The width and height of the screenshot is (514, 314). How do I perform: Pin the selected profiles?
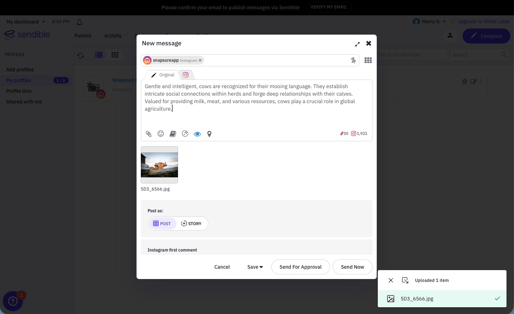point(354,60)
